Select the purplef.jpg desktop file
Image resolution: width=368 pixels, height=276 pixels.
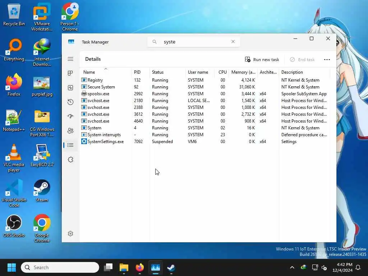point(42,86)
